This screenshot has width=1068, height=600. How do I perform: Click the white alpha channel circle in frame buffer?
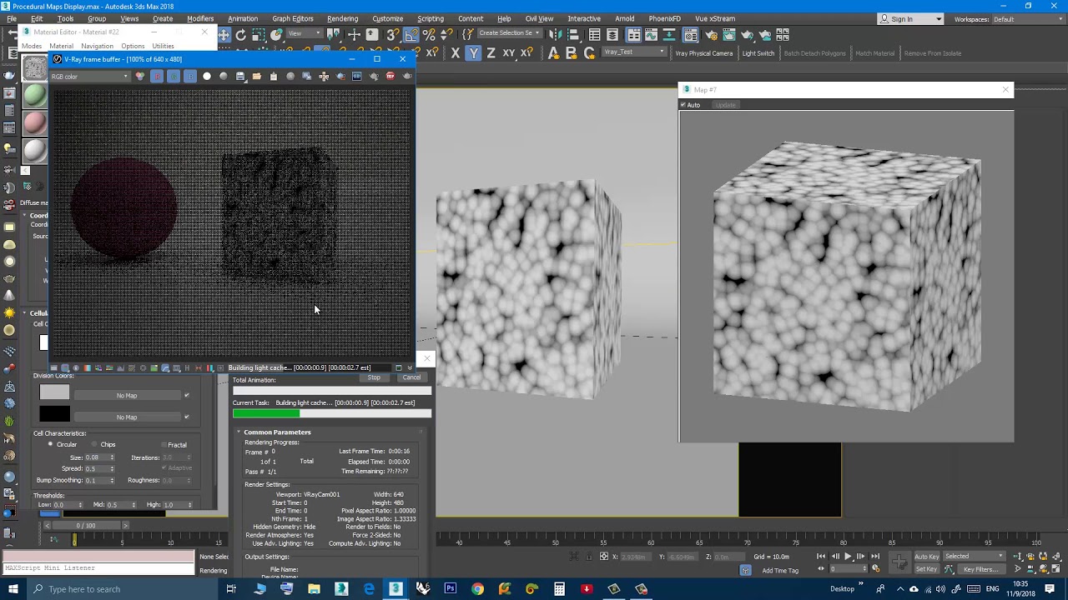[207, 77]
